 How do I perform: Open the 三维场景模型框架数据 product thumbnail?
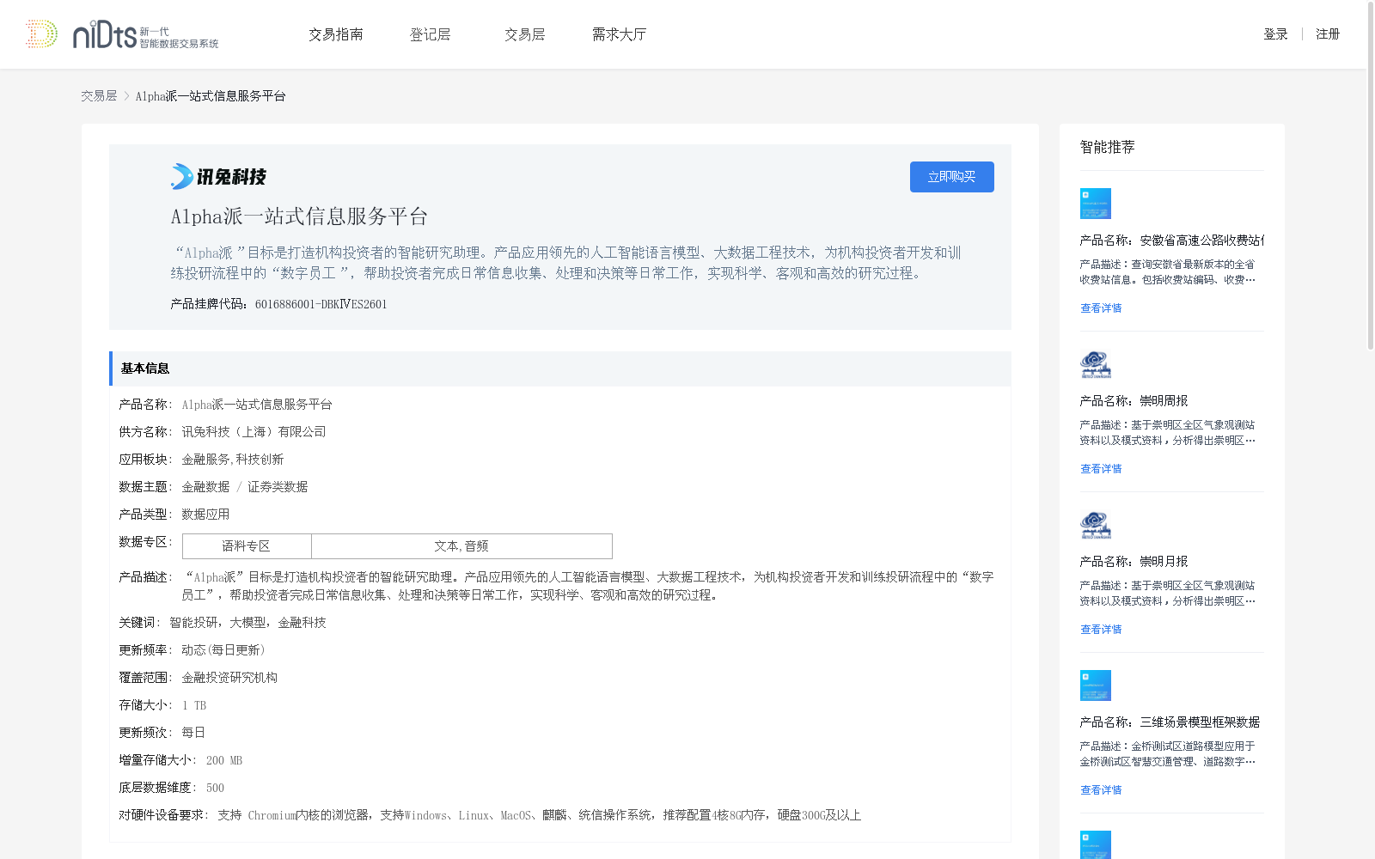[1095, 685]
